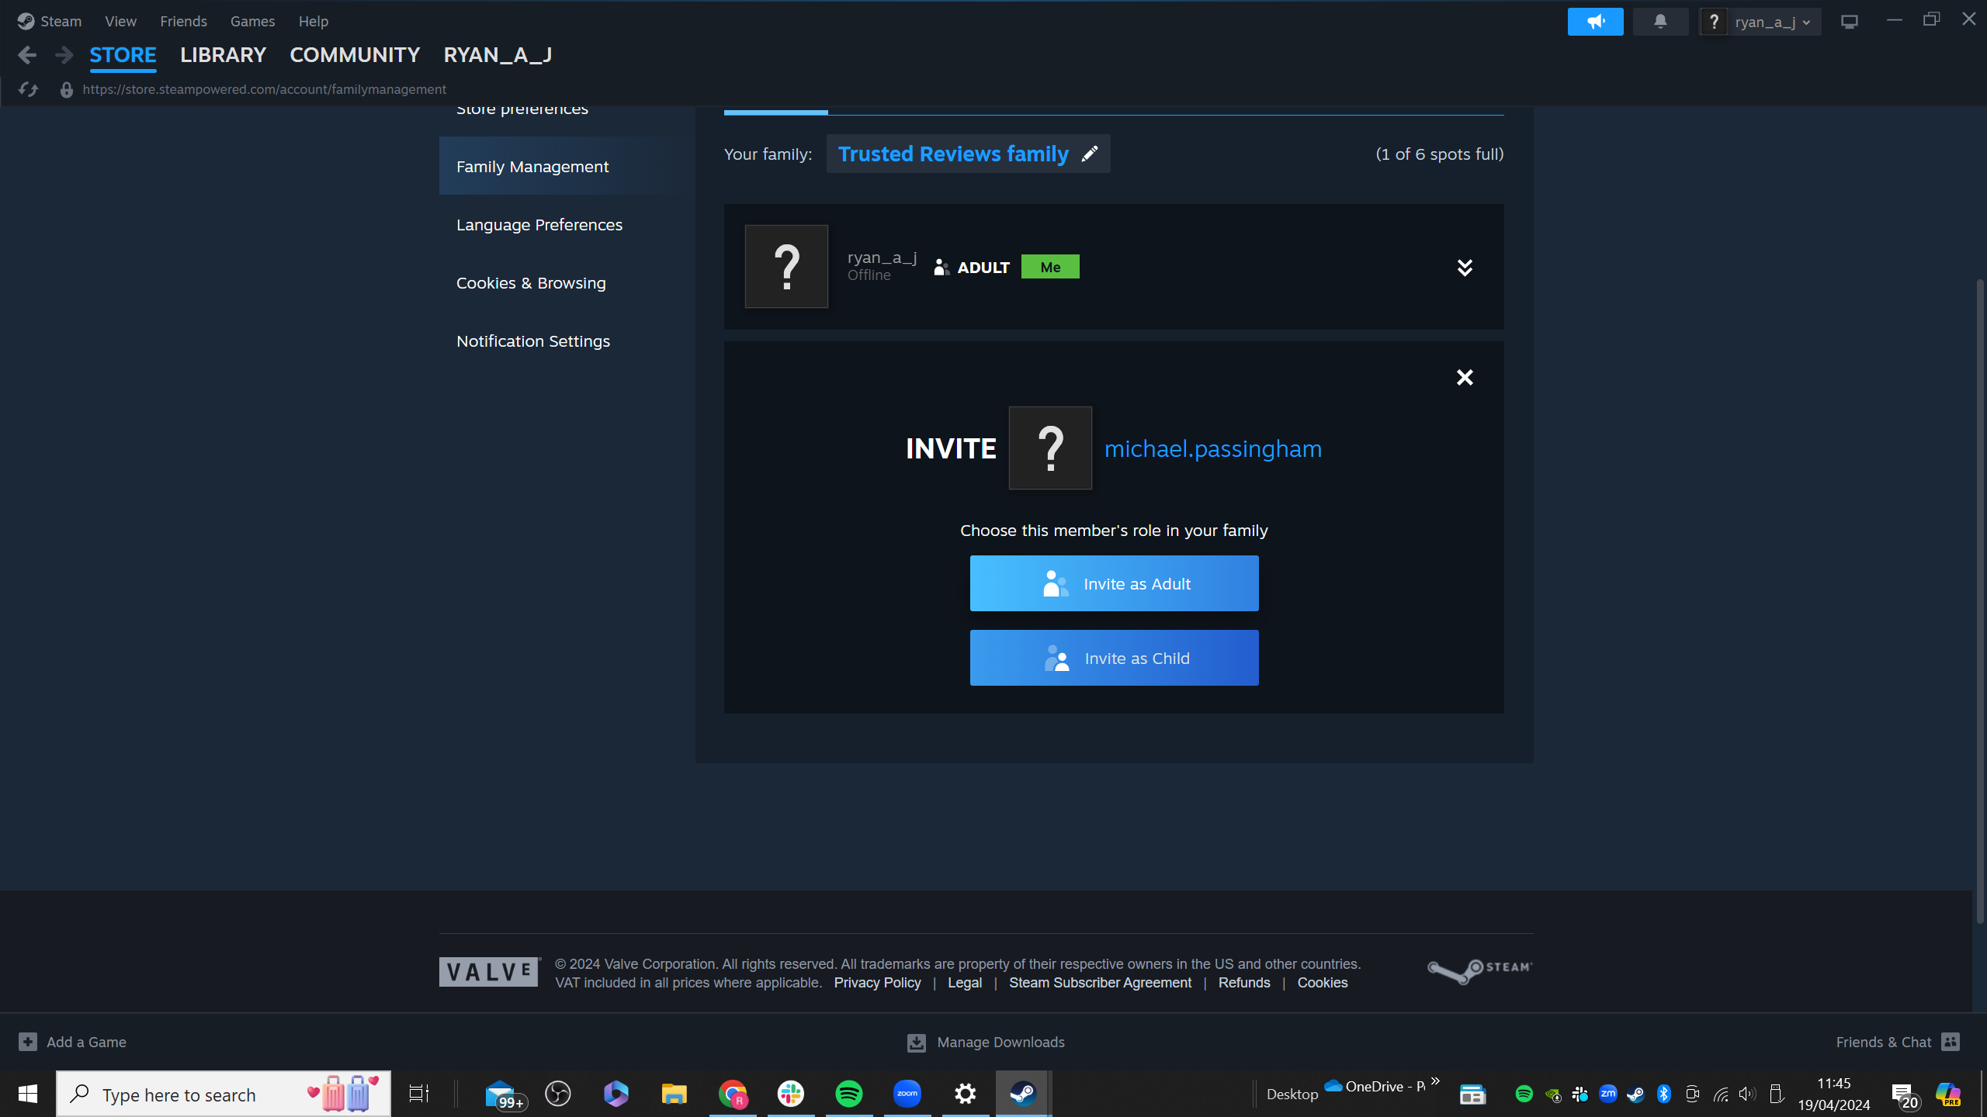The height and width of the screenshot is (1117, 1987).
Task: Open the Refunds footer link
Action: tap(1244, 983)
